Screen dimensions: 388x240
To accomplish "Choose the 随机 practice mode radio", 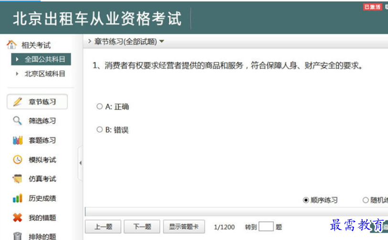I will point(366,200).
